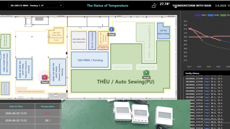Select the ĐỤC LỖ / Perforation zone

pyautogui.click(x=92, y=40)
